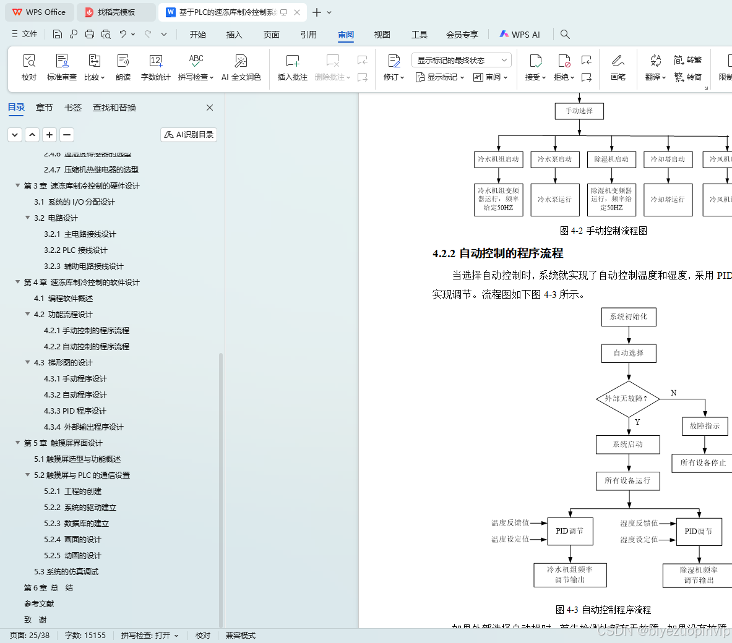
Task: Insert a comment with 插入批注
Action: 292,67
